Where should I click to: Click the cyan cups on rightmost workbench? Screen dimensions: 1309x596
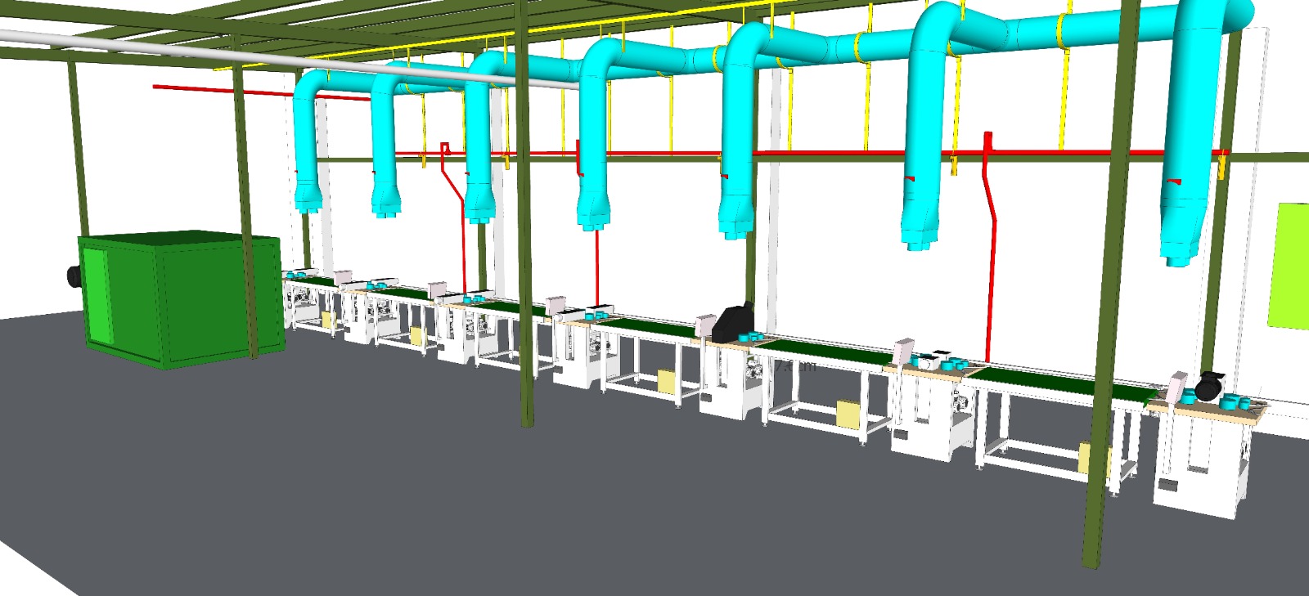(1230, 401)
